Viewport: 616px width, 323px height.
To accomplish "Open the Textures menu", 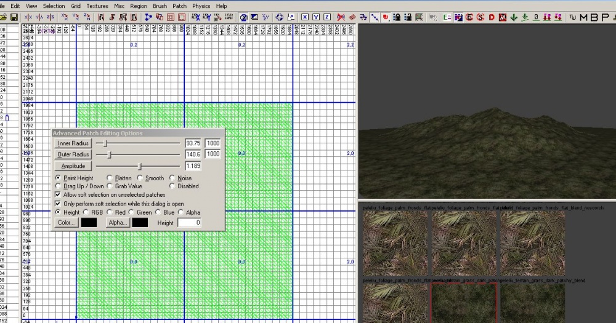I will pos(97,6).
